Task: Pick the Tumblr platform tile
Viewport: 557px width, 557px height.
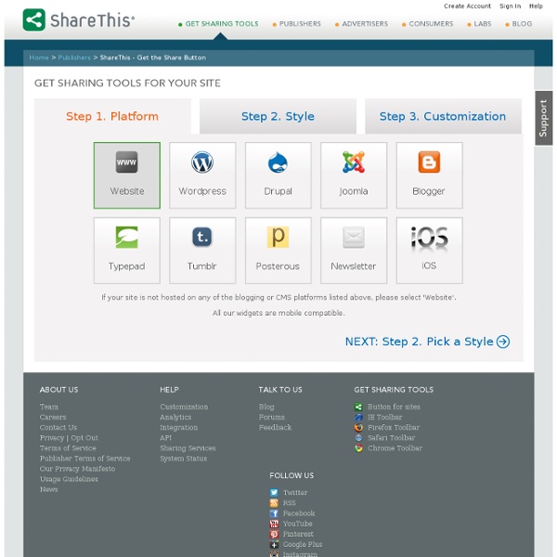Action: click(202, 251)
